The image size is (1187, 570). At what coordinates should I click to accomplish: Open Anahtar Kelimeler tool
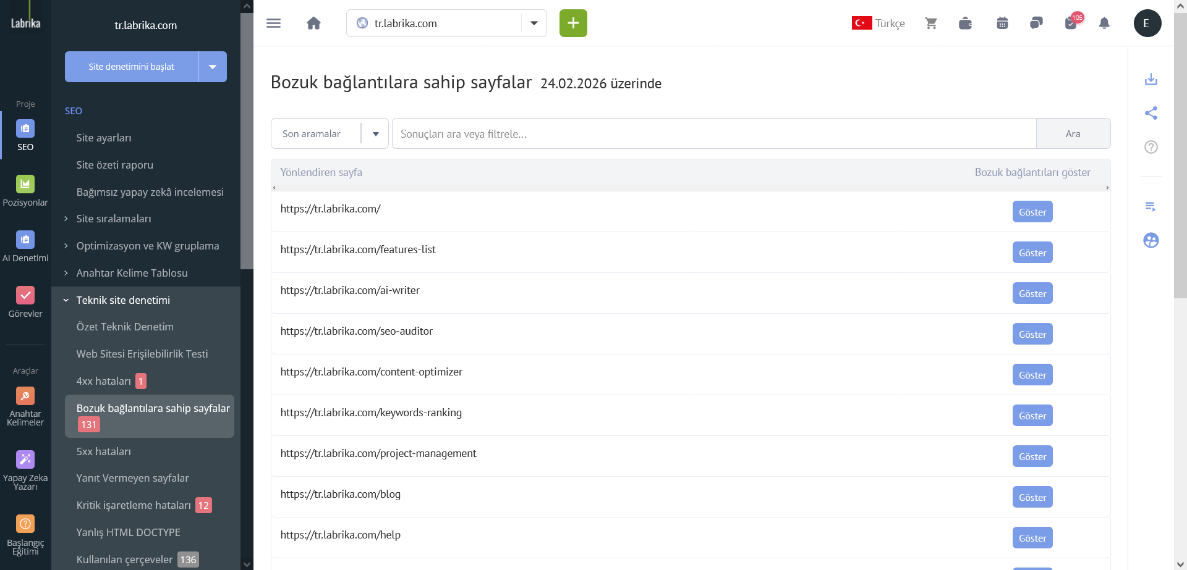25,406
